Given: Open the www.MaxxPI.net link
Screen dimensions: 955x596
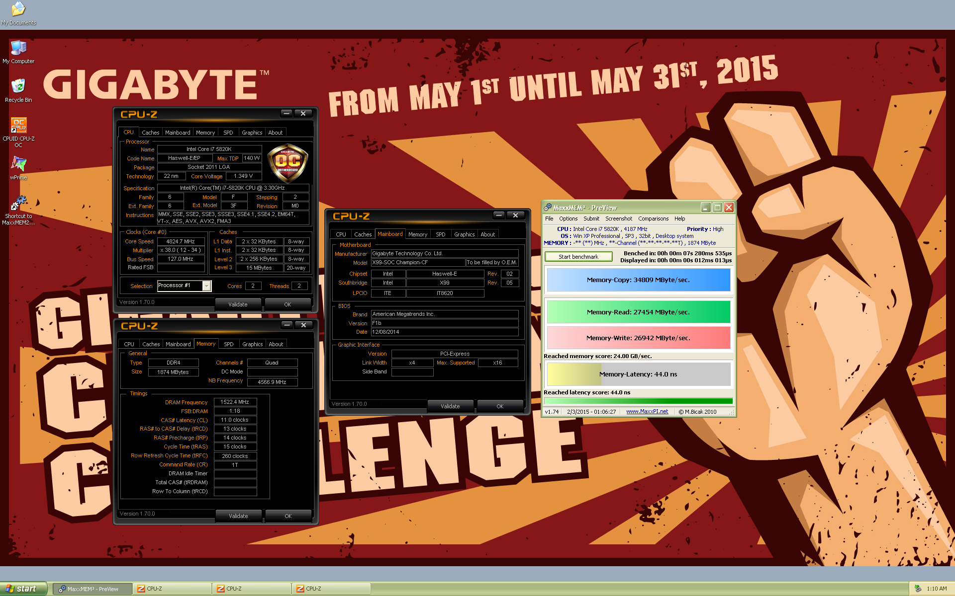Looking at the screenshot, I should 647,411.
